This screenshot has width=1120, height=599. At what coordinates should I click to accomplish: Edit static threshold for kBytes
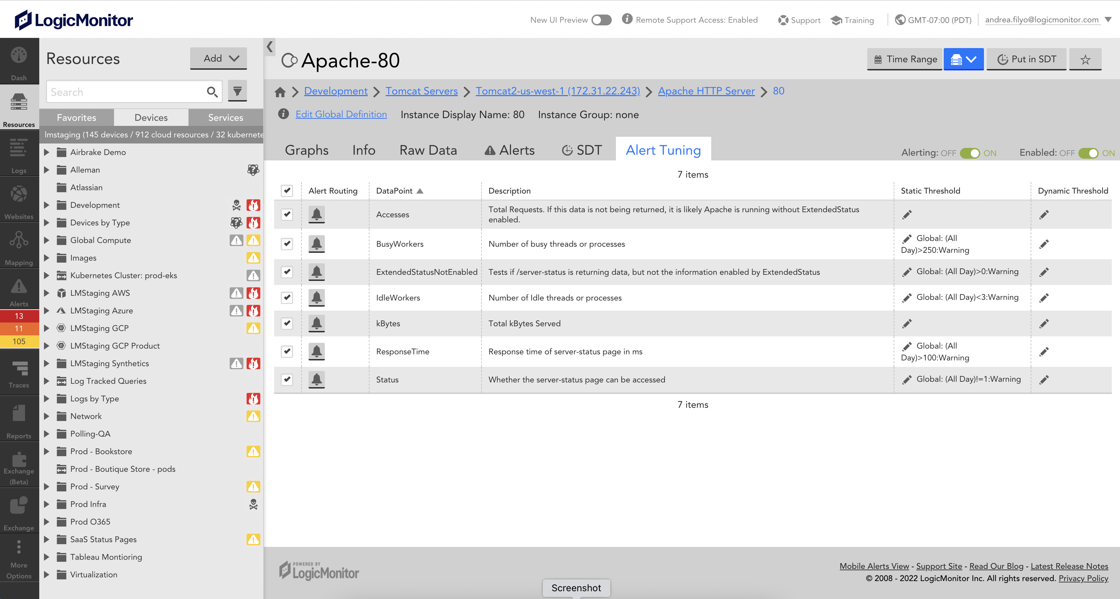[907, 324]
